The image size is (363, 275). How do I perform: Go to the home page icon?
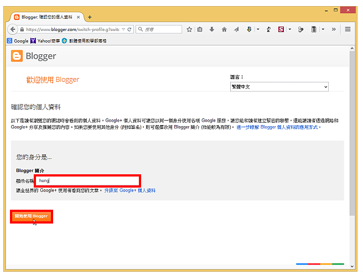pyautogui.click(x=224, y=29)
